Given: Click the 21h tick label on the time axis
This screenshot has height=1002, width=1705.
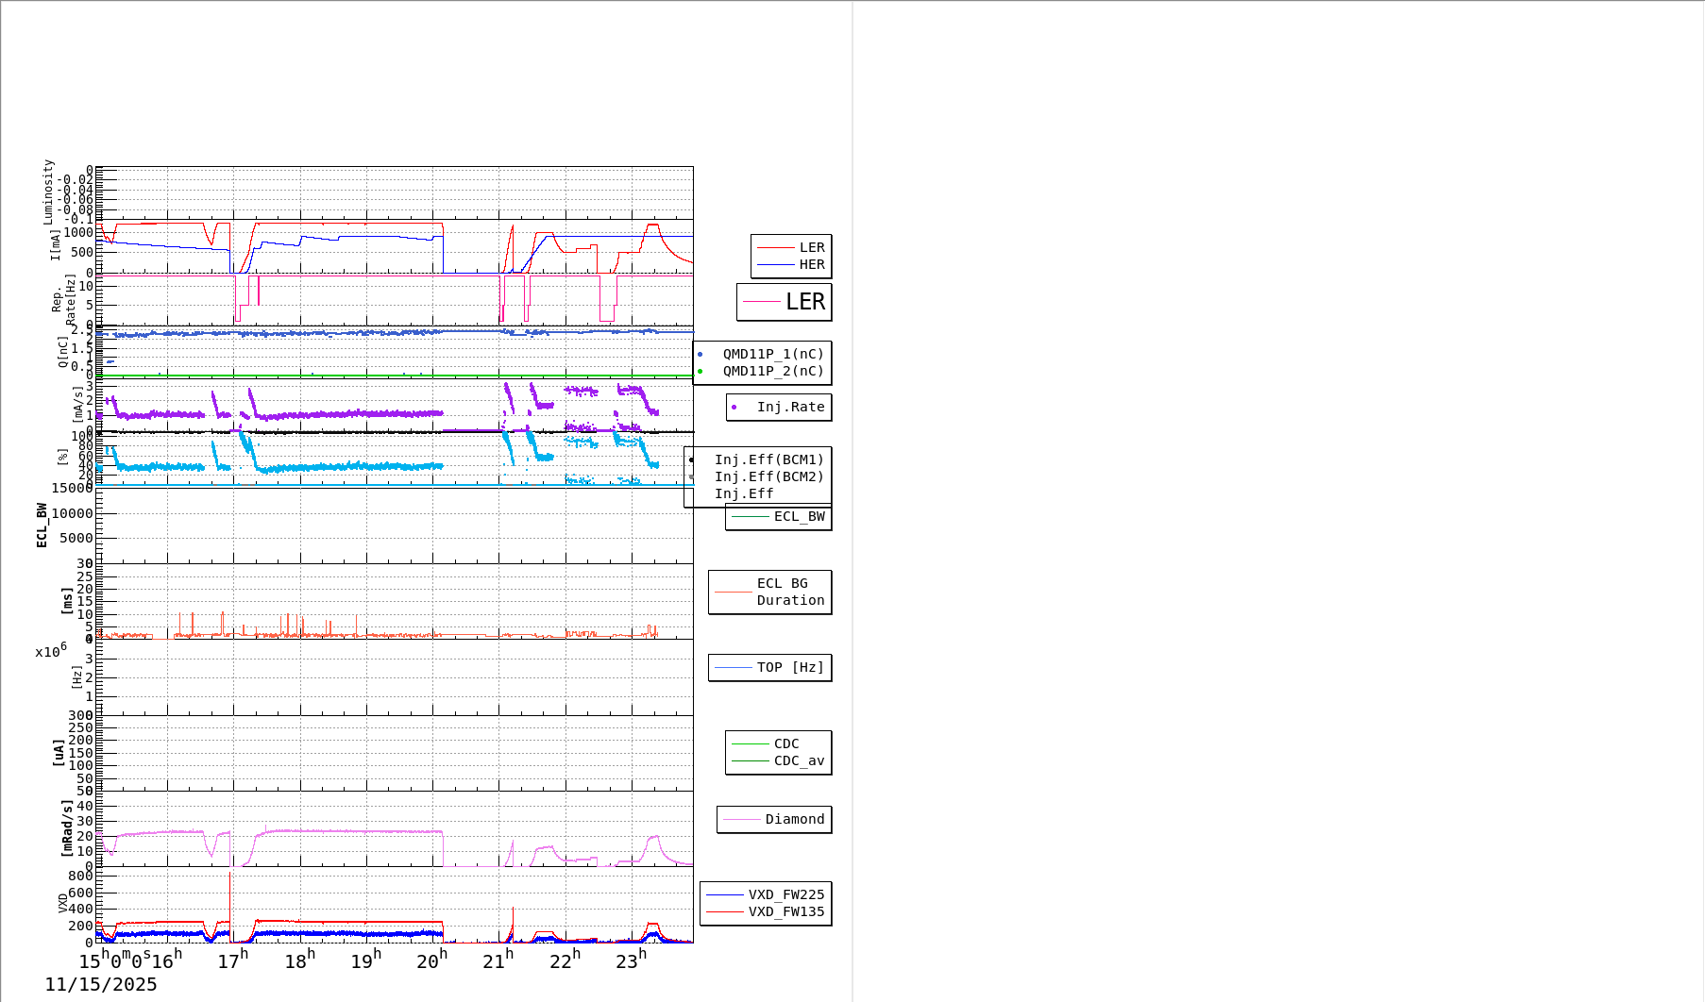Looking at the screenshot, I should [x=498, y=960].
